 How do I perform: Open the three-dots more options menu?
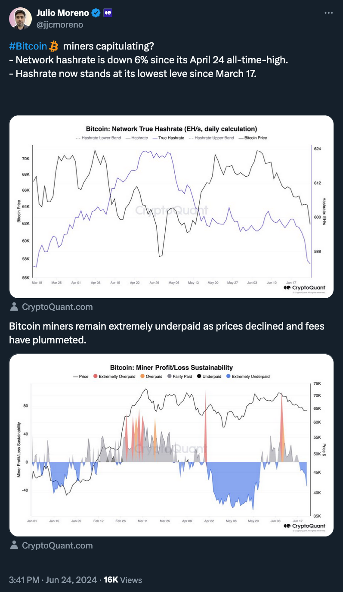[x=329, y=13]
